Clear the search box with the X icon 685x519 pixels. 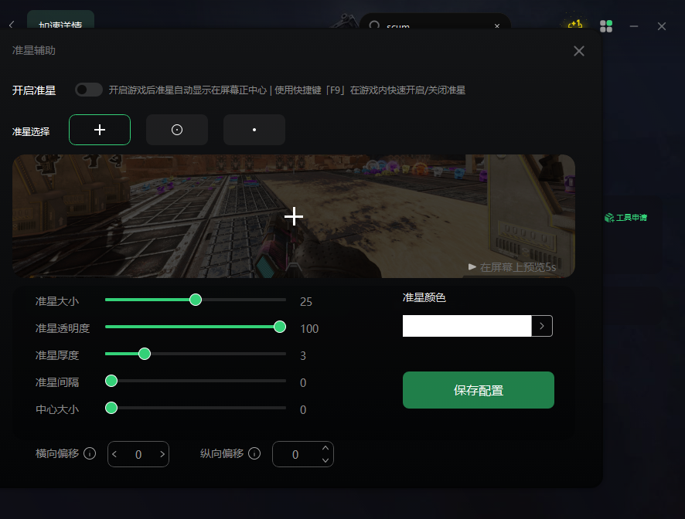pos(497,26)
